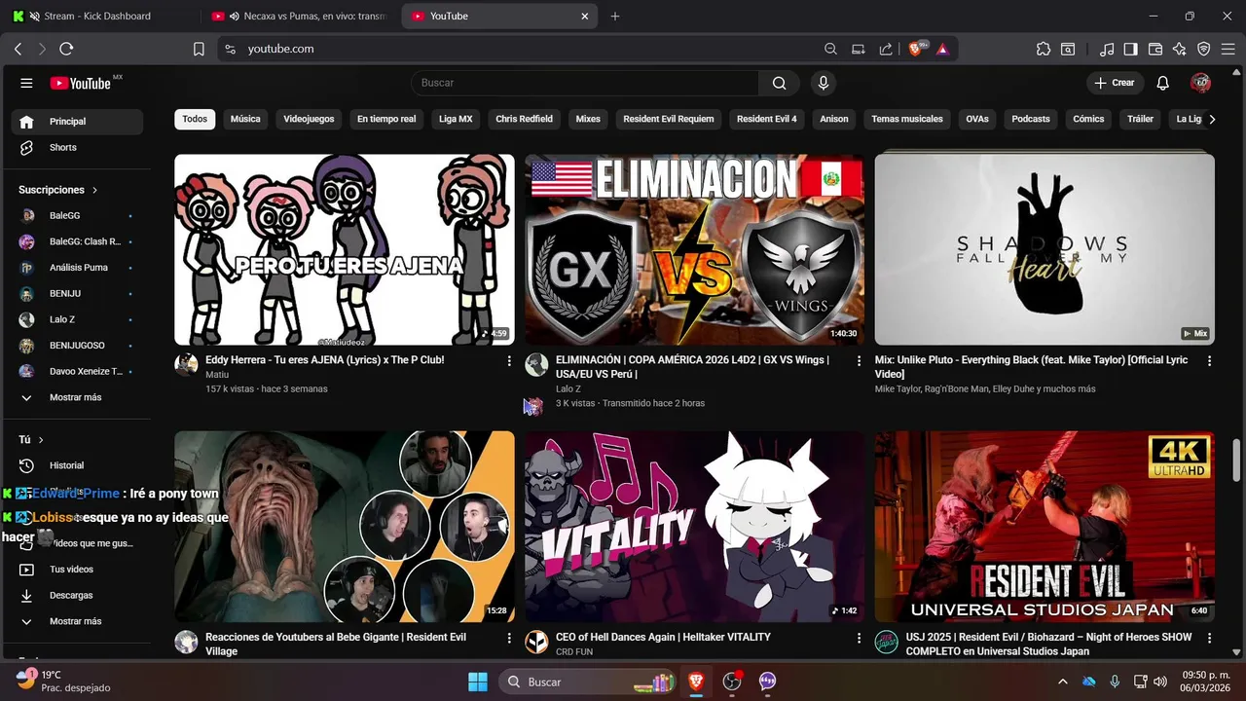1246x701 pixels.
Task: Click Brave Shields lion icon
Action: tap(915, 49)
